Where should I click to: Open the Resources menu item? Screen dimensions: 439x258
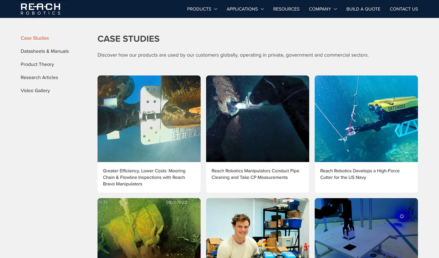point(286,9)
